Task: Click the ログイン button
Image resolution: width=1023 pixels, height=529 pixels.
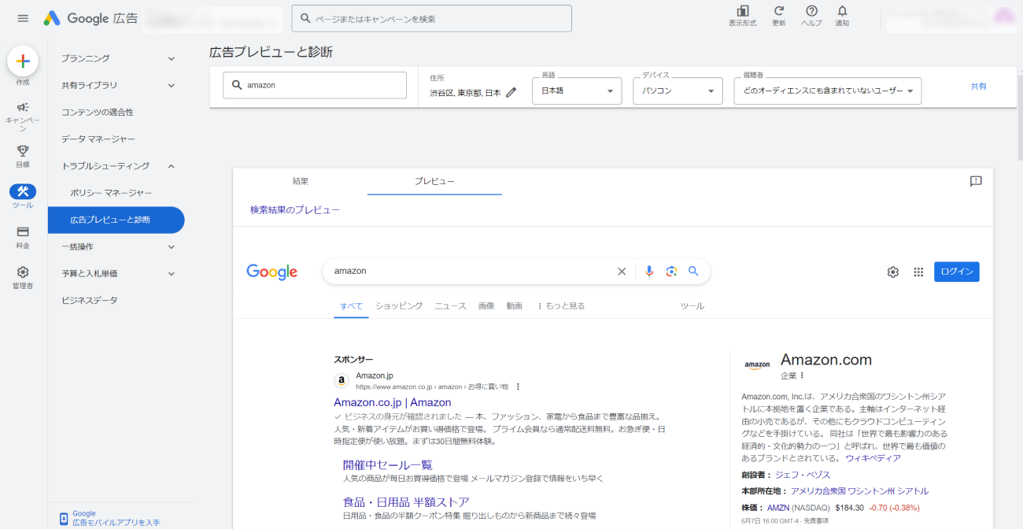Action: point(957,272)
